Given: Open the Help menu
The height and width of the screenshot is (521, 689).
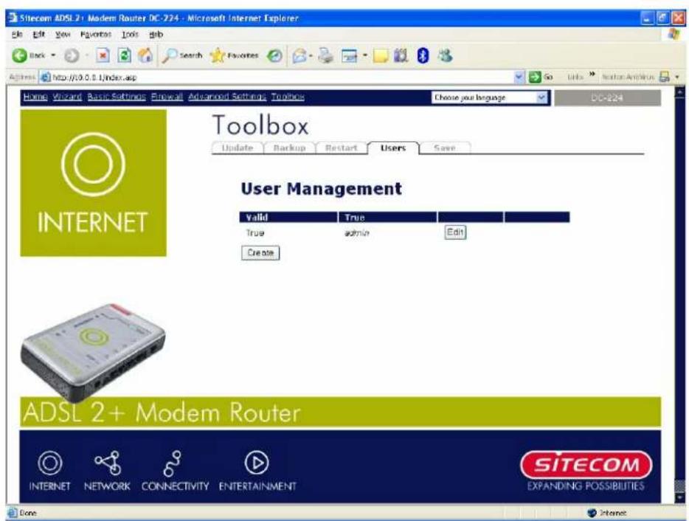Looking at the screenshot, I should coord(156,34).
